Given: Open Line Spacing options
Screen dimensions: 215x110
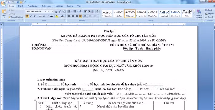Looking at the screenshot, I should pyautogui.click(x=85, y=16).
